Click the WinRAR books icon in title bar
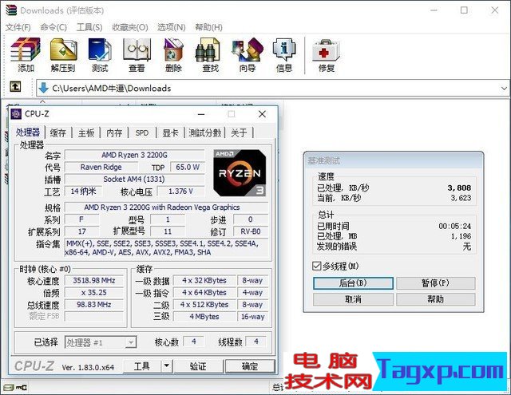511x395 pixels. [10, 10]
